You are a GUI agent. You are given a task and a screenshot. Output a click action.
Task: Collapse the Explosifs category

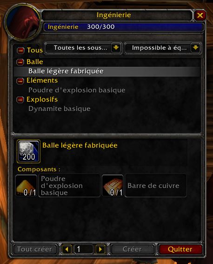pyautogui.click(x=20, y=100)
